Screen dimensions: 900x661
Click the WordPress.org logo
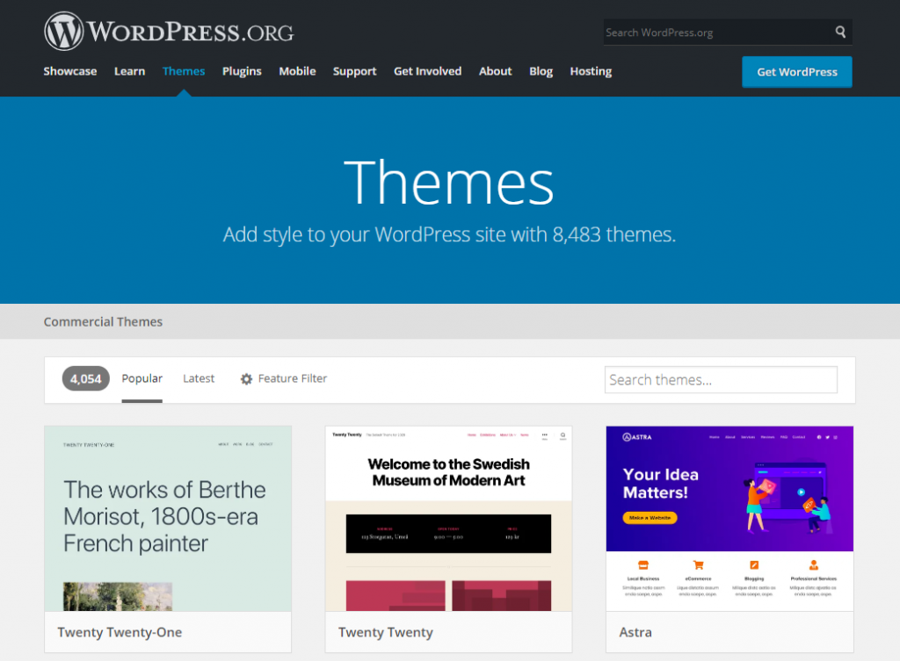(169, 31)
